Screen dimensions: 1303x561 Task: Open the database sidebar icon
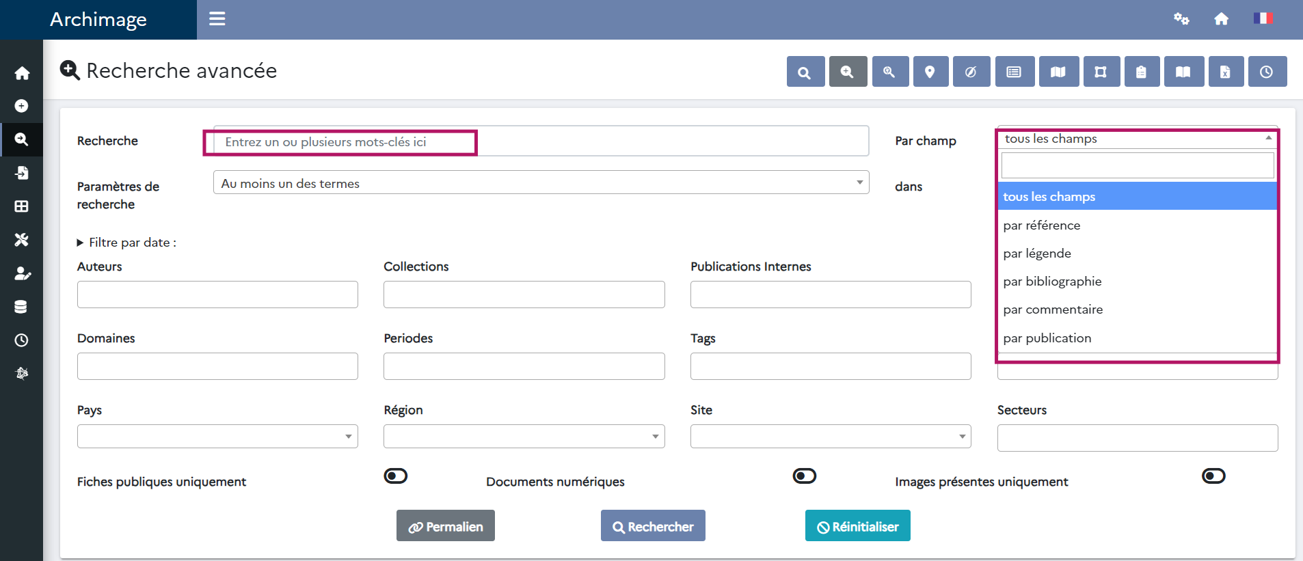click(x=22, y=307)
